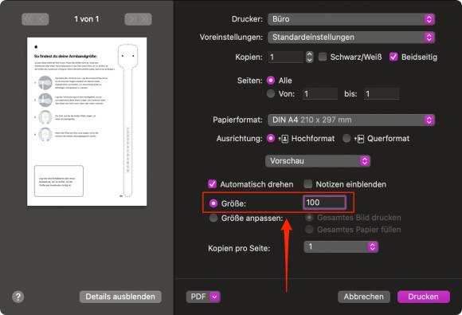Viewport: 462px width, 315px height.
Task: Choose Querformat orientation radio button
Action: coord(346,138)
